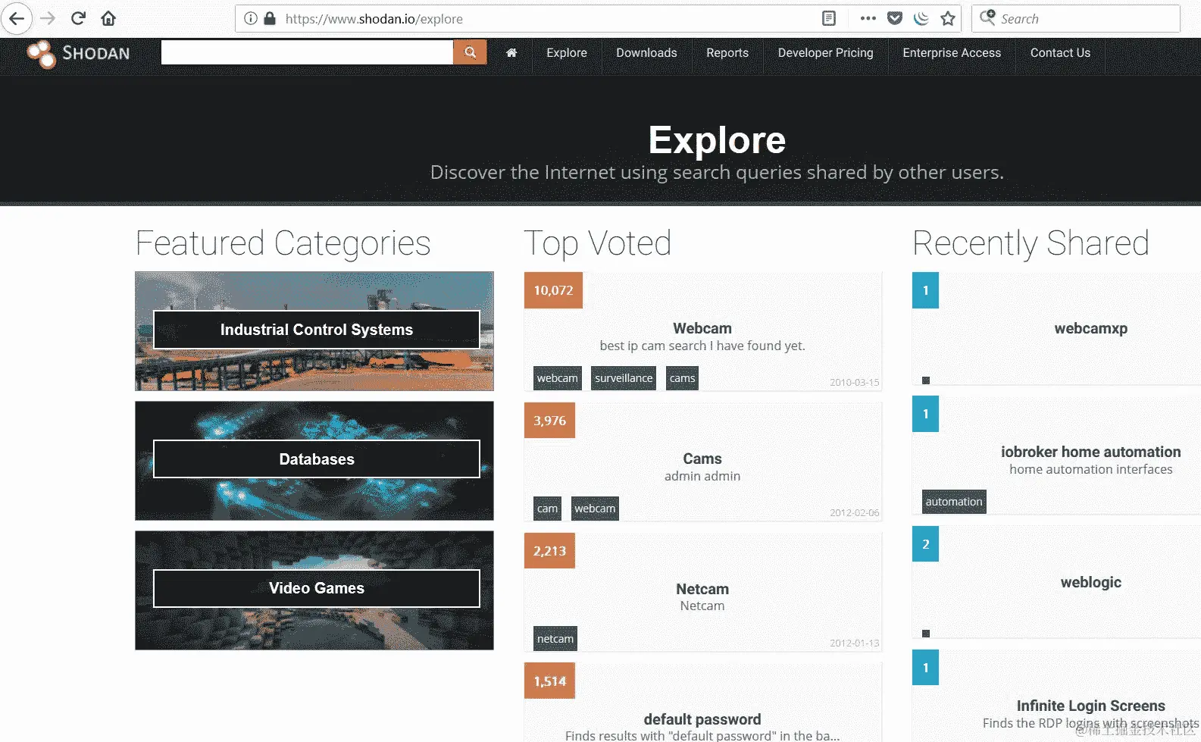Click vote badge beside webcamxp
The width and height of the screenshot is (1201, 742).
coord(925,290)
